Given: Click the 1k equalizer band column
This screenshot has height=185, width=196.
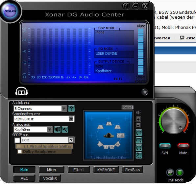Looking at the screenshot, I should click(62, 51).
